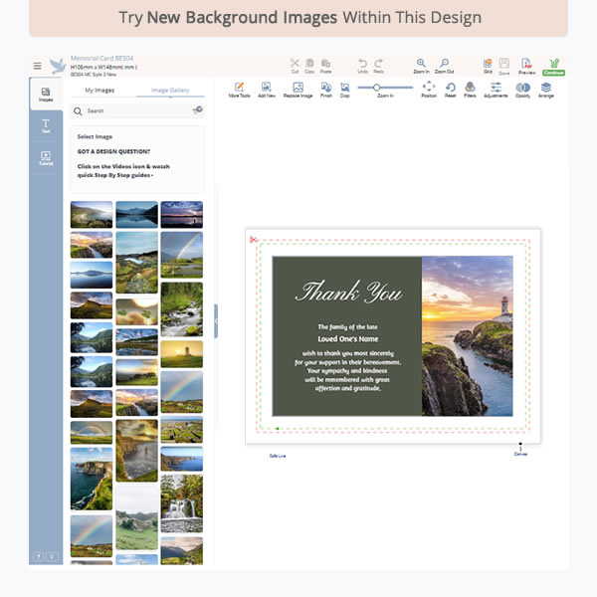Switch to the Image Gallery tab
This screenshot has height=597, width=597.
170,91
